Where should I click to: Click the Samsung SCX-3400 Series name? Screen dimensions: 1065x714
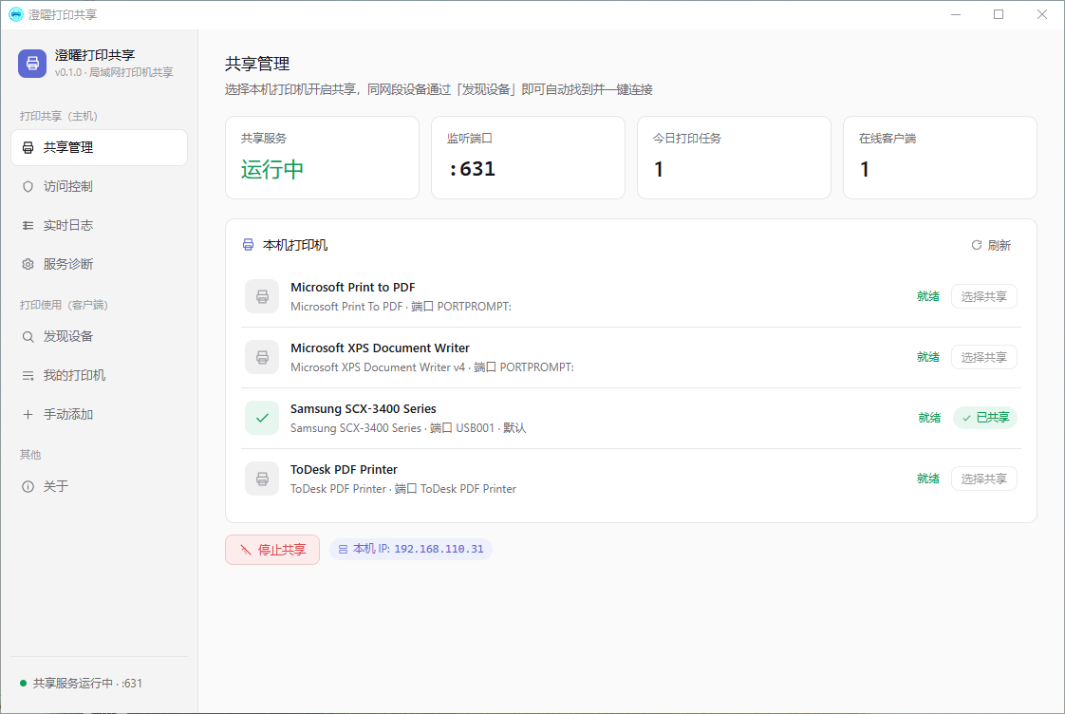364,408
